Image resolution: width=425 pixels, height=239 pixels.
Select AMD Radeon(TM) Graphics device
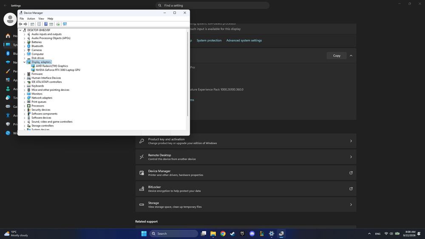tap(52, 66)
